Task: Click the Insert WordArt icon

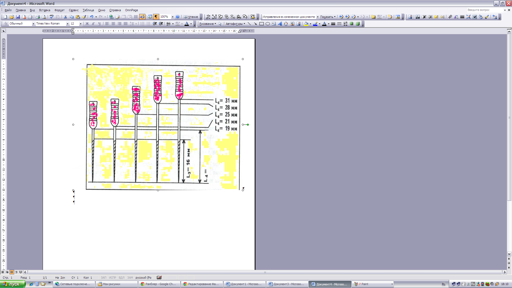Action: click(280, 24)
